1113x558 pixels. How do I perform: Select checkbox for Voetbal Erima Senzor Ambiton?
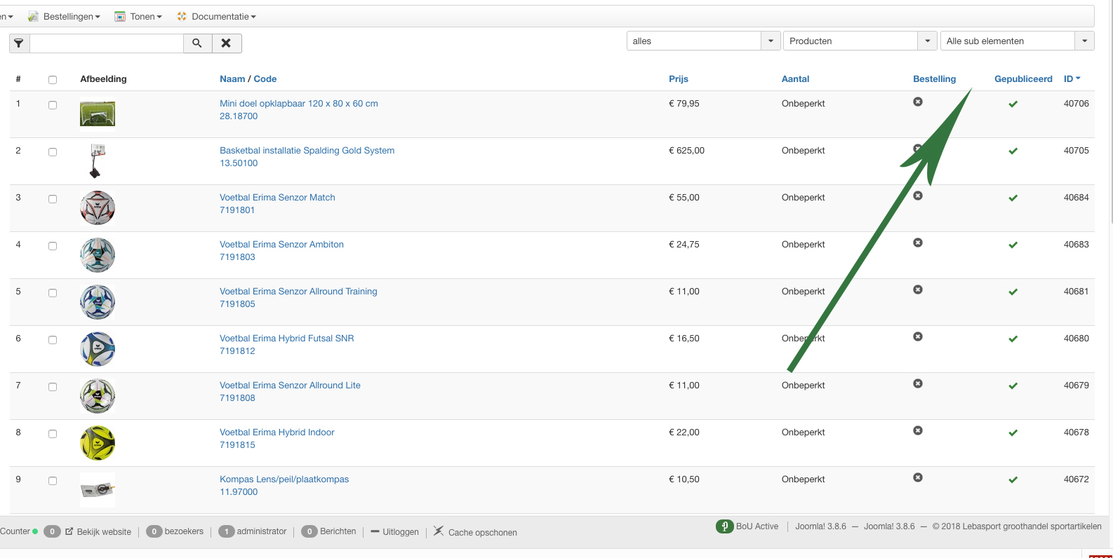pos(53,246)
